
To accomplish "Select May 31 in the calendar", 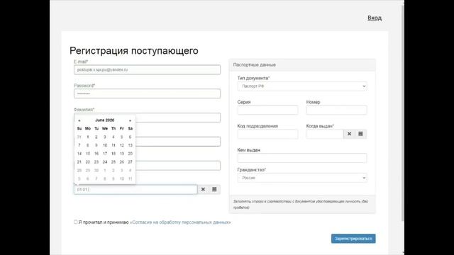I will pos(79,137).
